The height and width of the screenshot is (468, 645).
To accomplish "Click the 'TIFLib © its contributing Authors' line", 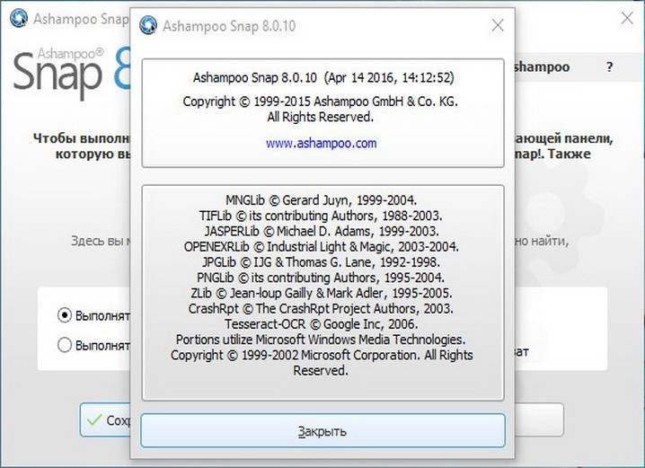I will tap(321, 216).
